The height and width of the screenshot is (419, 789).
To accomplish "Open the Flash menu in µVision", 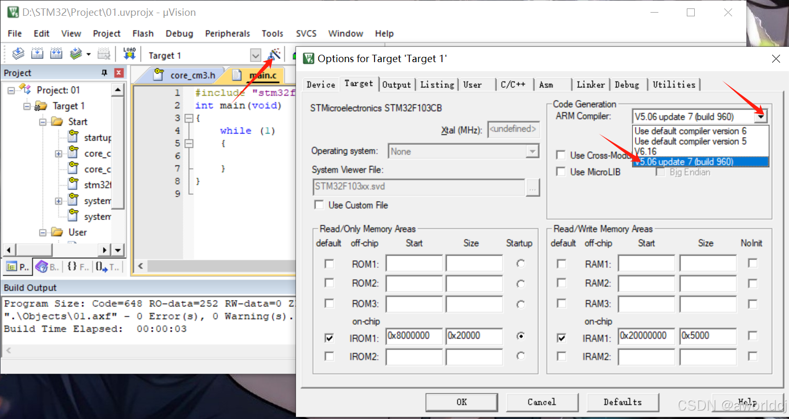I will tap(143, 33).
